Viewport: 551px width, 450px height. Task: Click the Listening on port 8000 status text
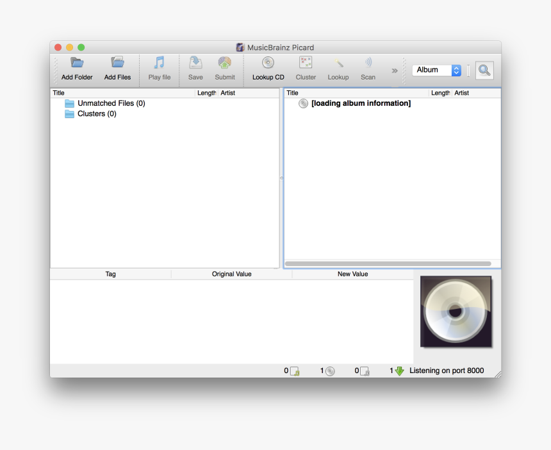pos(446,371)
